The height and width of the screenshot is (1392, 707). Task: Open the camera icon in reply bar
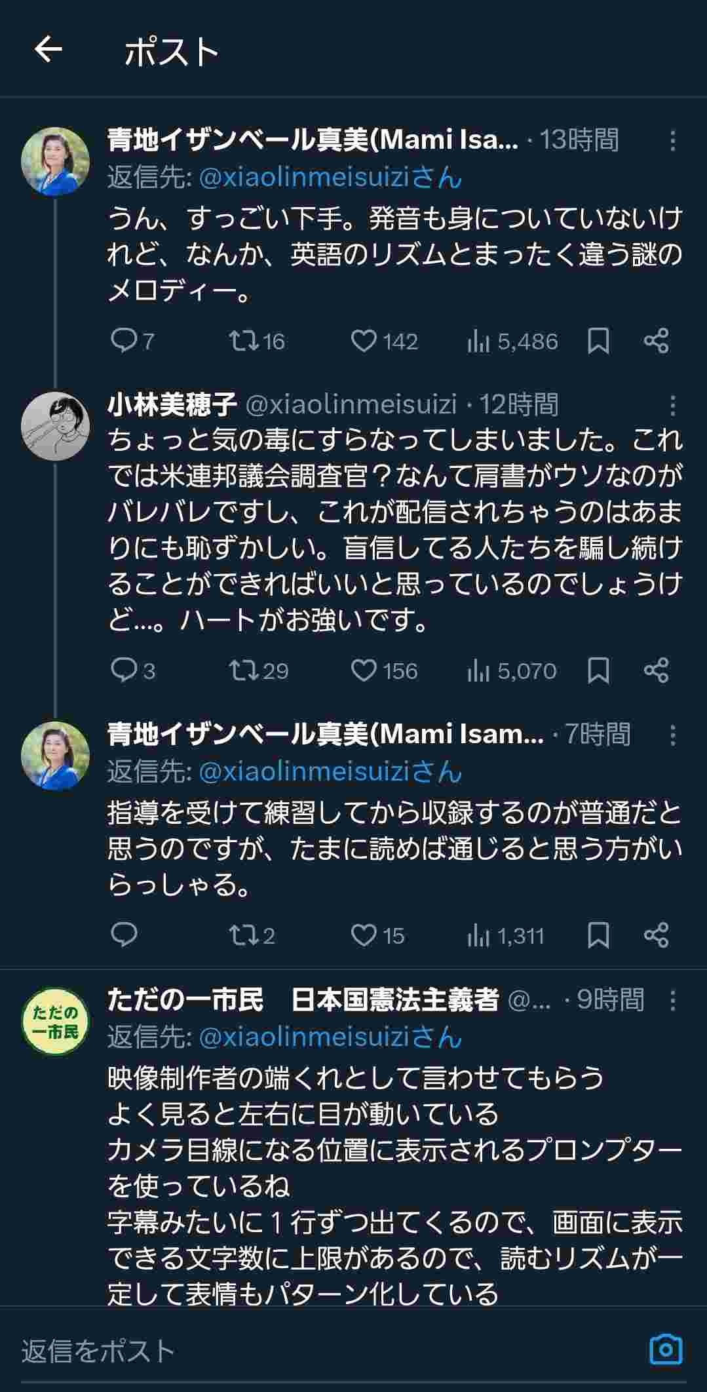[x=666, y=1349]
